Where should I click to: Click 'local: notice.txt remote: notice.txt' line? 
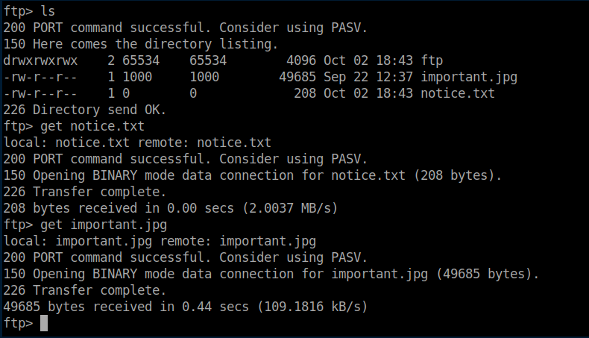coord(137,143)
